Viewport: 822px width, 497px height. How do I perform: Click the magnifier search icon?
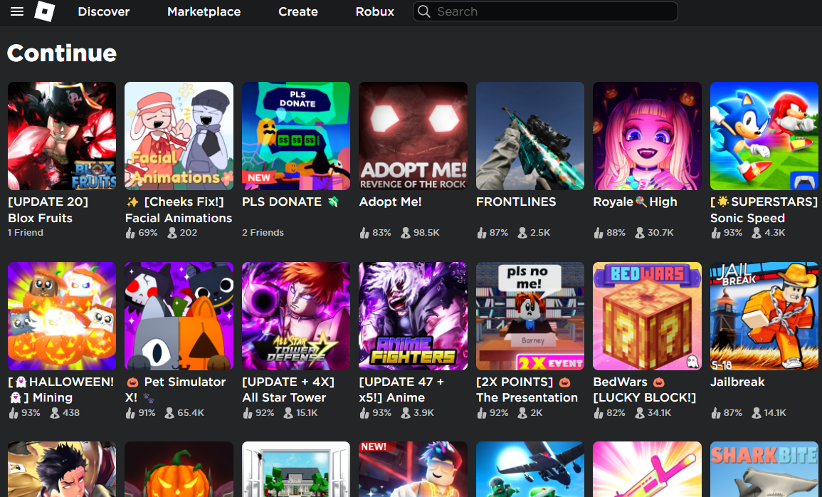point(424,11)
